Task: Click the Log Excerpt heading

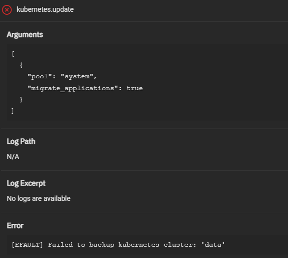Action: [x=26, y=184]
